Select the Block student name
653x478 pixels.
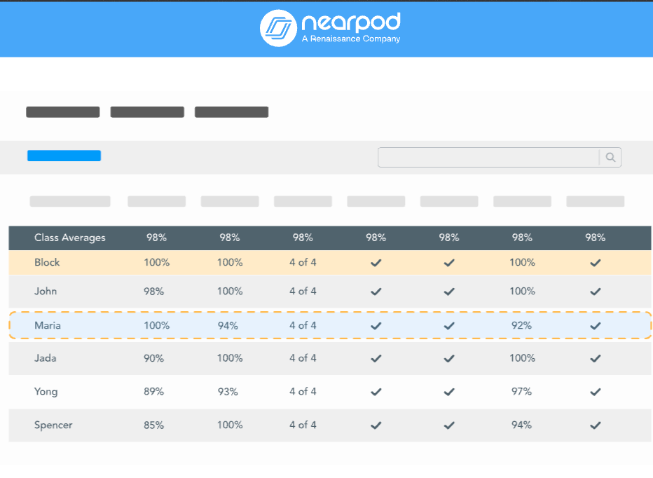coord(47,262)
